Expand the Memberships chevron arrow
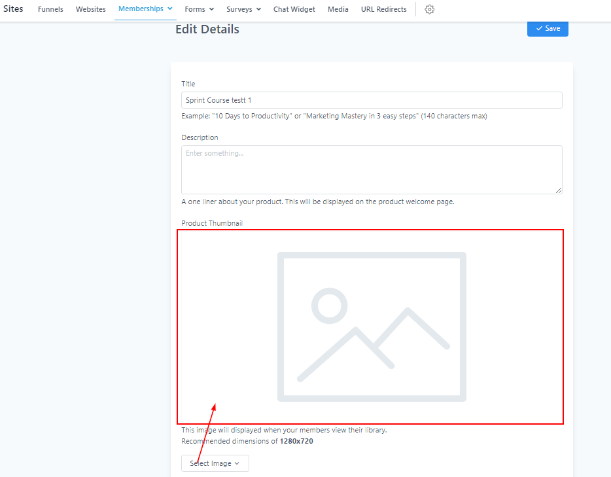Screen dimensions: 611x477 [170, 9]
